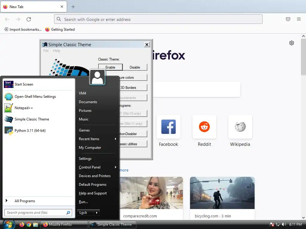Click the Firefox forward arrow

click(18, 19)
